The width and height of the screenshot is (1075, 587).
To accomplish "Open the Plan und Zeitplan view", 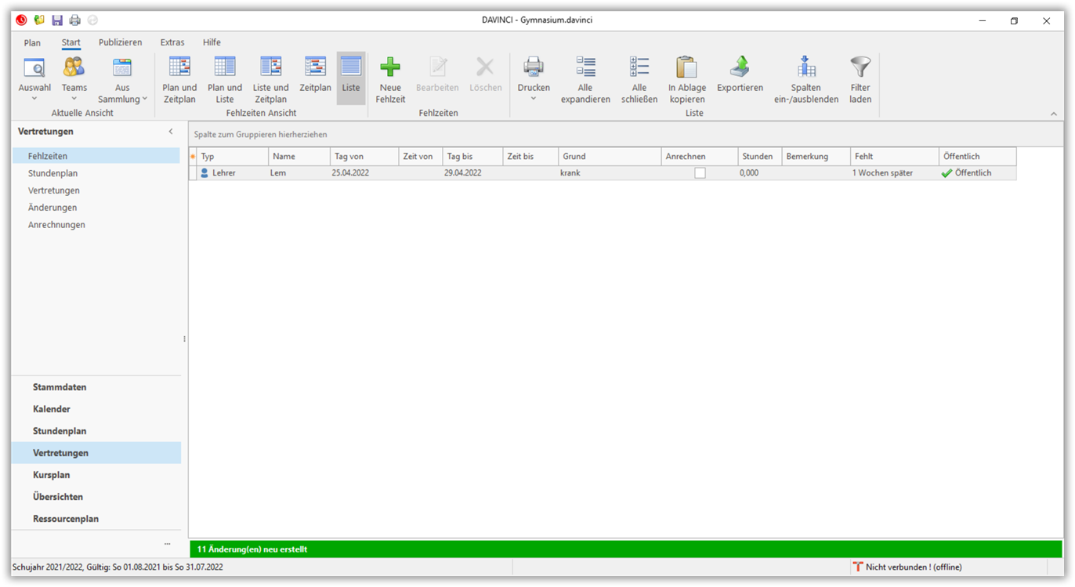I will click(x=179, y=79).
